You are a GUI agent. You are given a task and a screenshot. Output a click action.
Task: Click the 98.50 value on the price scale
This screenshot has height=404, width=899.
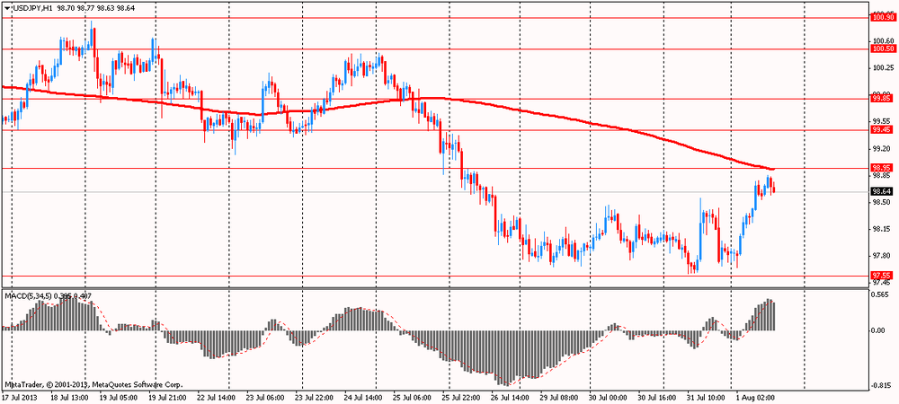[x=881, y=202]
